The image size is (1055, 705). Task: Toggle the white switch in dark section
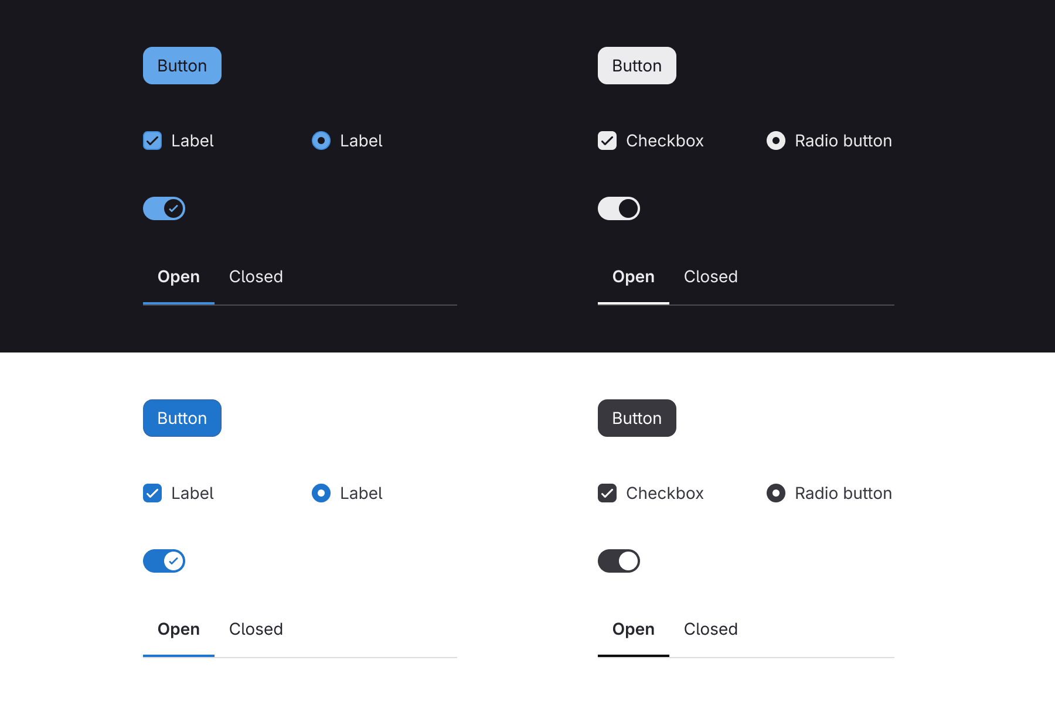coord(619,208)
